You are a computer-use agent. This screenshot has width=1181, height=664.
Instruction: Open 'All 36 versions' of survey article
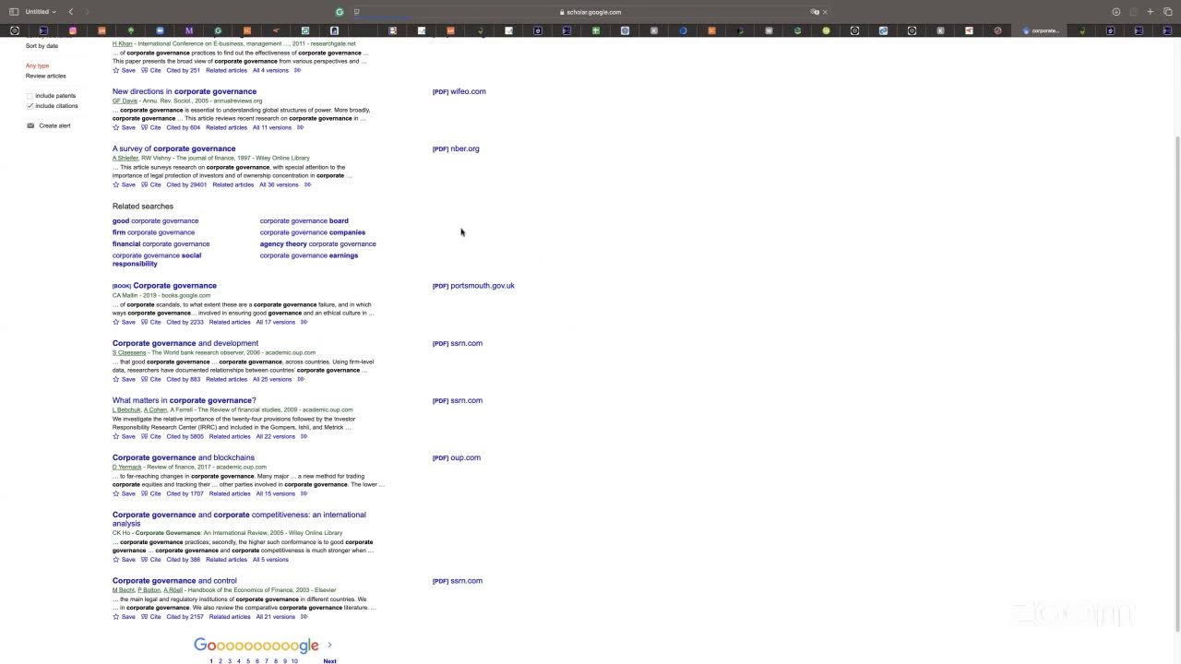coord(279,184)
